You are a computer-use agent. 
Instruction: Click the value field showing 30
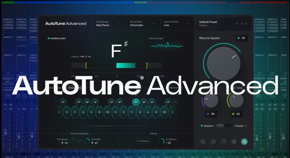211,114
